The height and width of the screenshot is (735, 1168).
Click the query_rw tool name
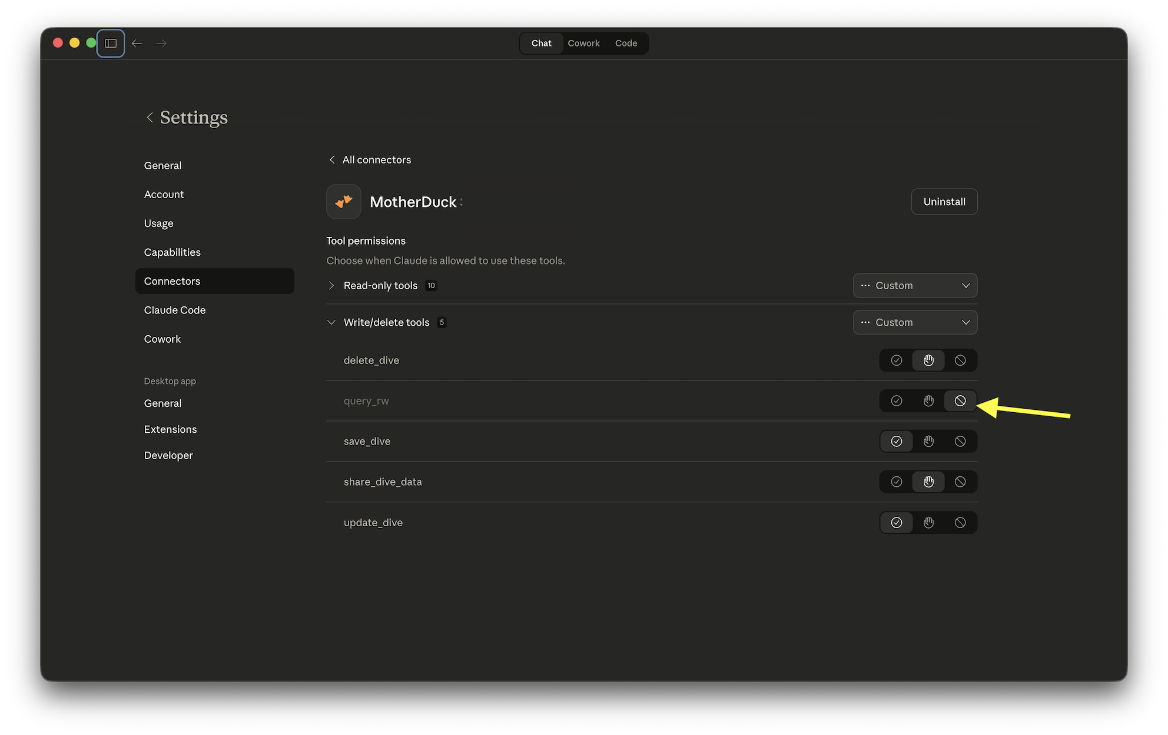366,401
